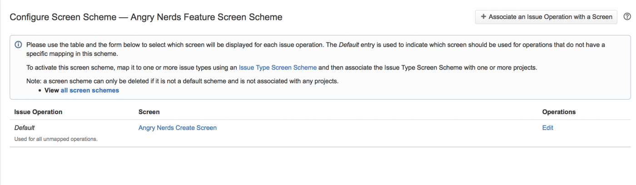
Task: Open the Angry Nerds Create Screen link
Action: (177, 128)
